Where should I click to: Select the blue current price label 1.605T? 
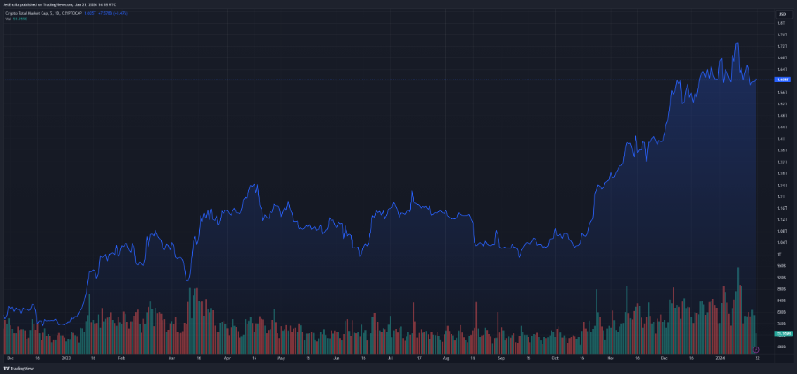point(782,80)
